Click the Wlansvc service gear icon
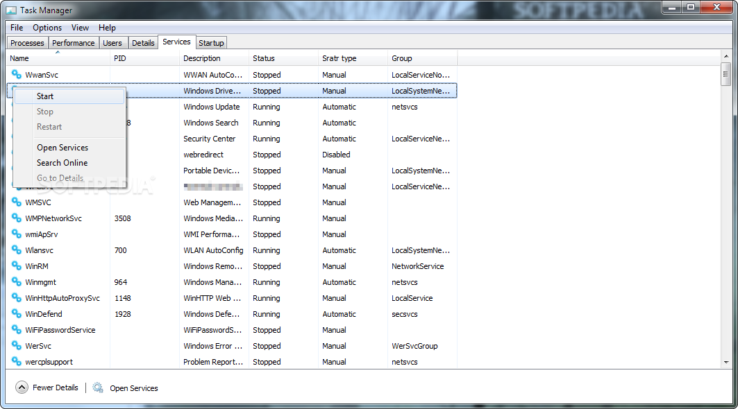This screenshot has height=409, width=738. (x=17, y=250)
